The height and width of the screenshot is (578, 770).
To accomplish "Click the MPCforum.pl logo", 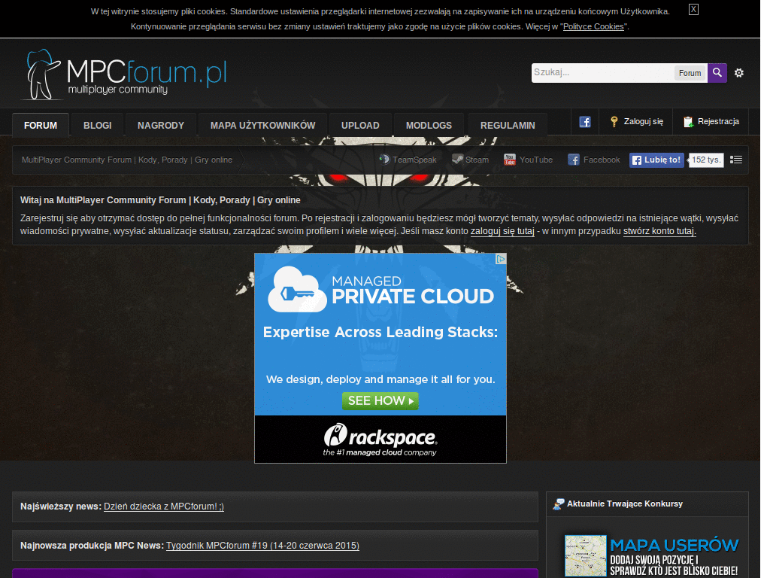I will (x=124, y=75).
